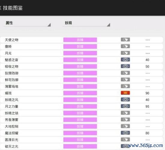Click power value 50 for 吸收之吻
This screenshot has width=165, height=150.
(x=147, y=67)
